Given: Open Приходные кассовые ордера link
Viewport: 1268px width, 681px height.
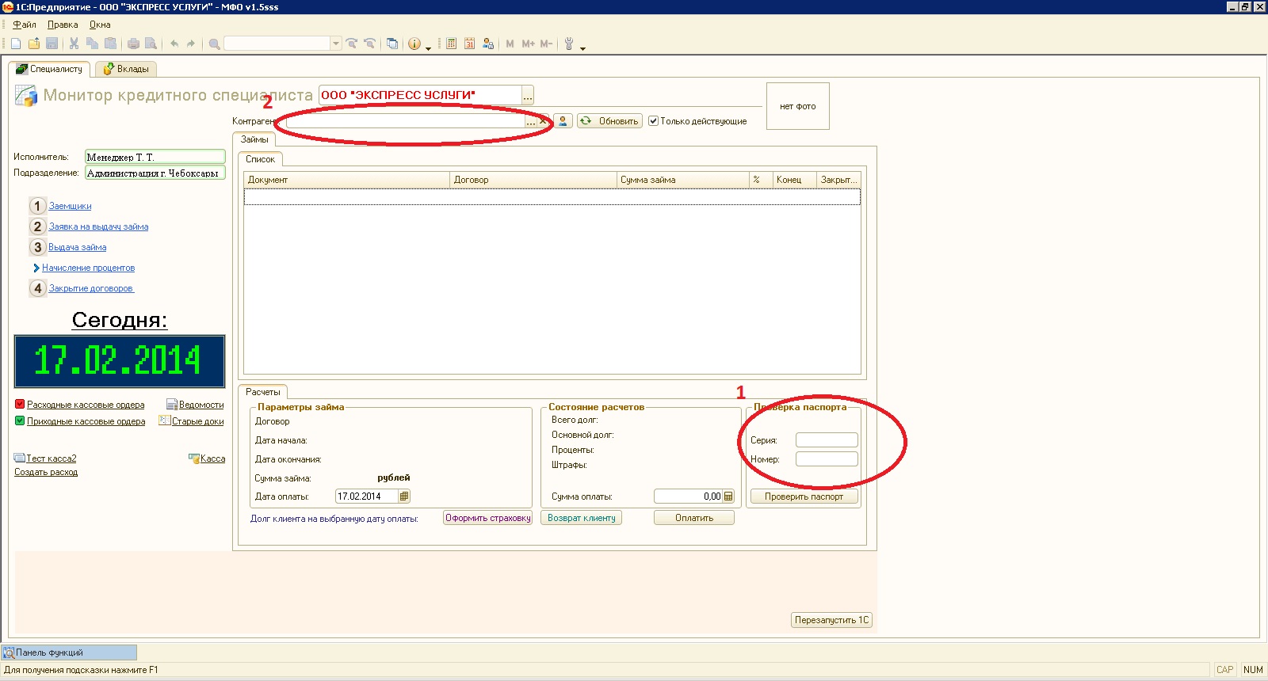Looking at the screenshot, I should (86, 421).
